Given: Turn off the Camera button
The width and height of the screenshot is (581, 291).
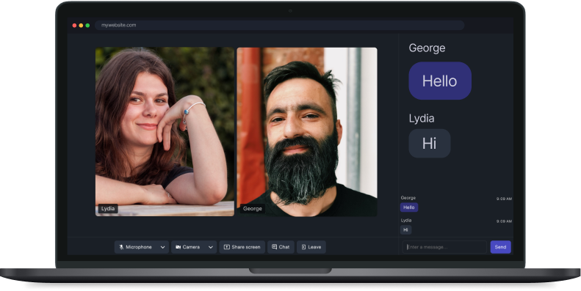Looking at the screenshot, I should [188, 247].
